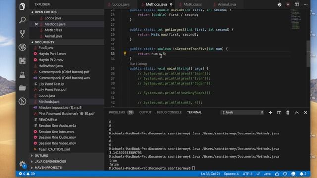Split the terminal panel
This screenshot has height=178, width=317.
[279, 112]
